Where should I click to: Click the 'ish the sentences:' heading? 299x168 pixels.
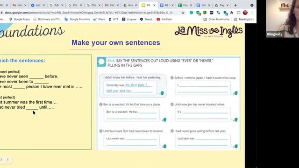tap(22, 60)
